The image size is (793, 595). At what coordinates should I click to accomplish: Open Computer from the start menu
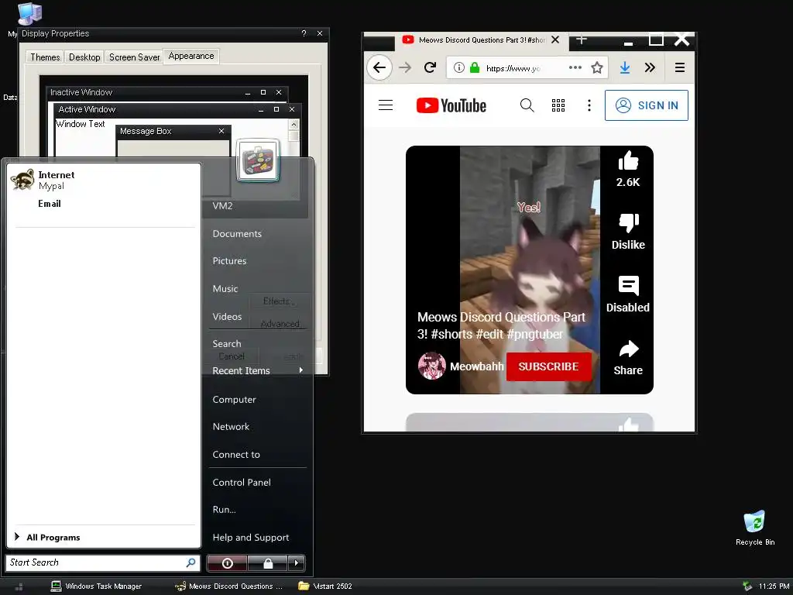click(x=234, y=400)
